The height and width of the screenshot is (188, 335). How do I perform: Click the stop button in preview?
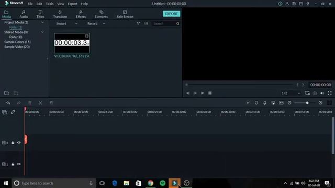coord(210,93)
